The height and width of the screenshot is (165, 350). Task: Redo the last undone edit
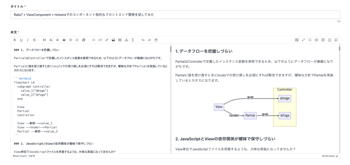point(150,40)
